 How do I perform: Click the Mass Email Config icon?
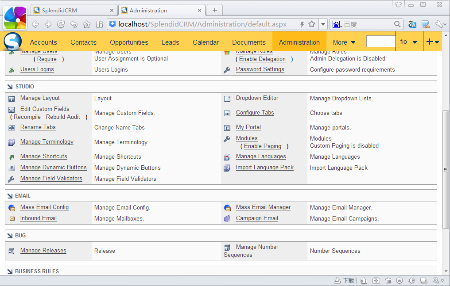tap(12, 208)
